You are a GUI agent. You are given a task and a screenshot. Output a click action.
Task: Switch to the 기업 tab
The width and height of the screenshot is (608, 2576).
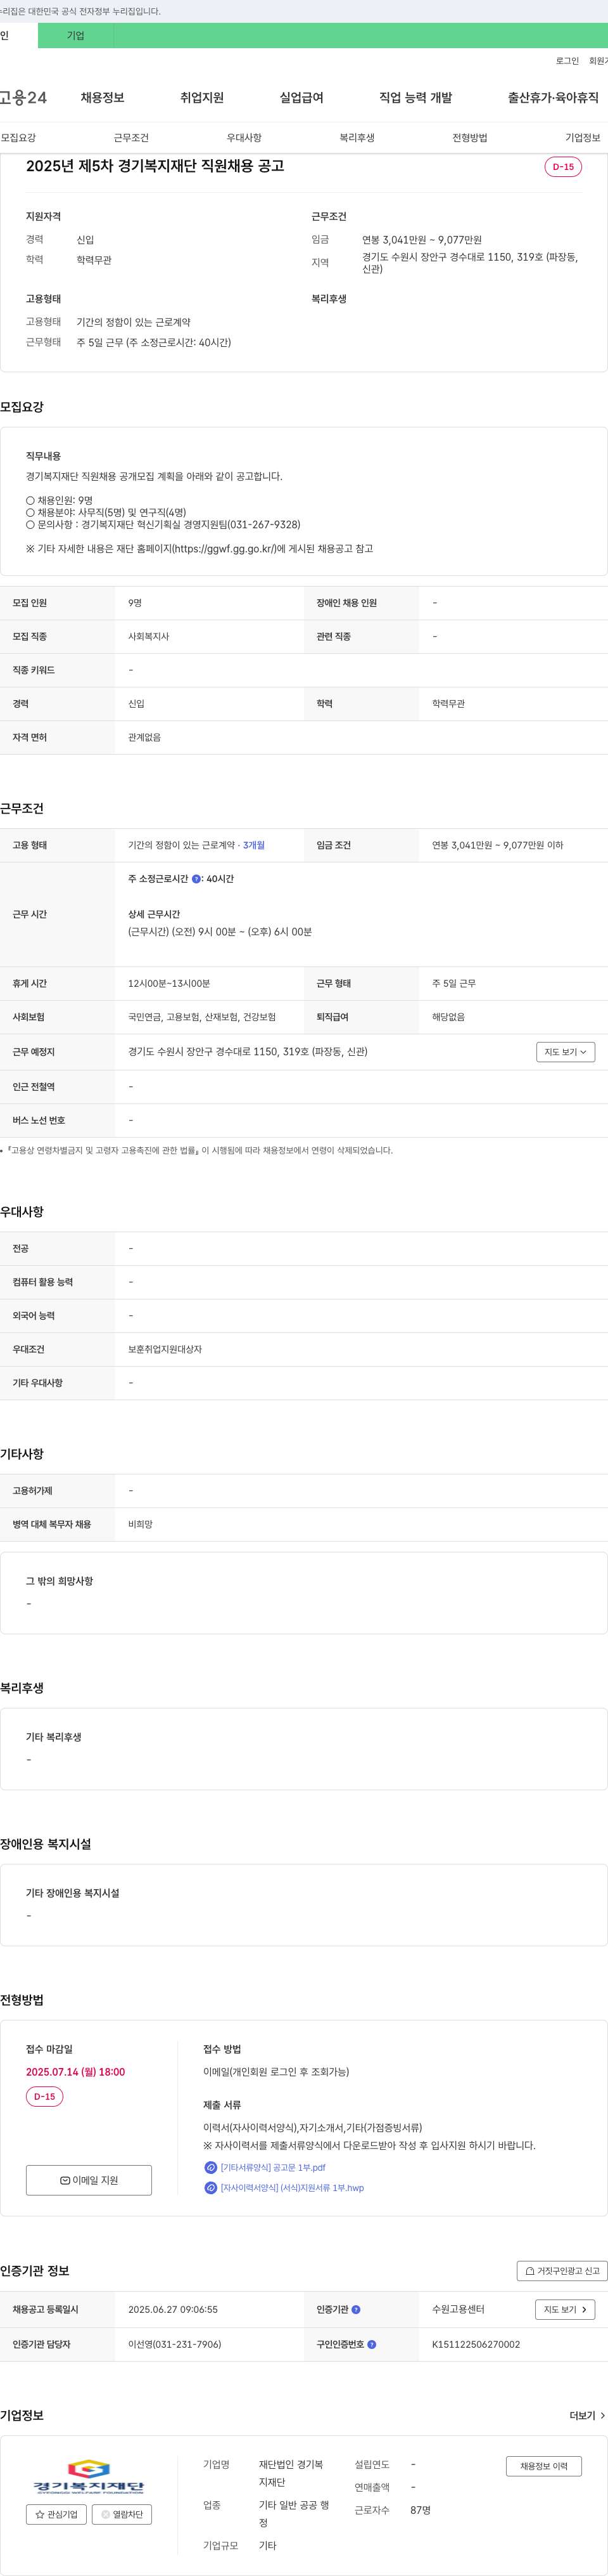click(x=76, y=36)
